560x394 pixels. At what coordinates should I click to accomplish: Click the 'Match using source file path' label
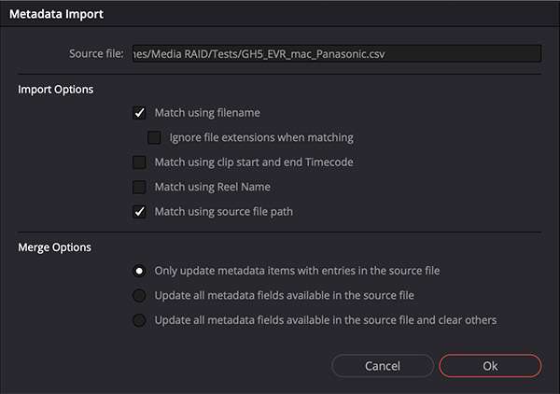click(x=224, y=211)
